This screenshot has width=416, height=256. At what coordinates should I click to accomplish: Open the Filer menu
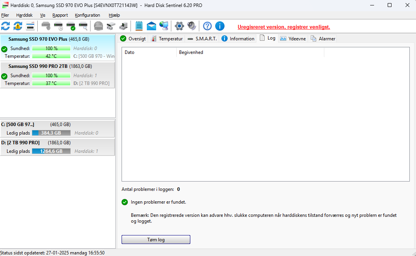5,15
